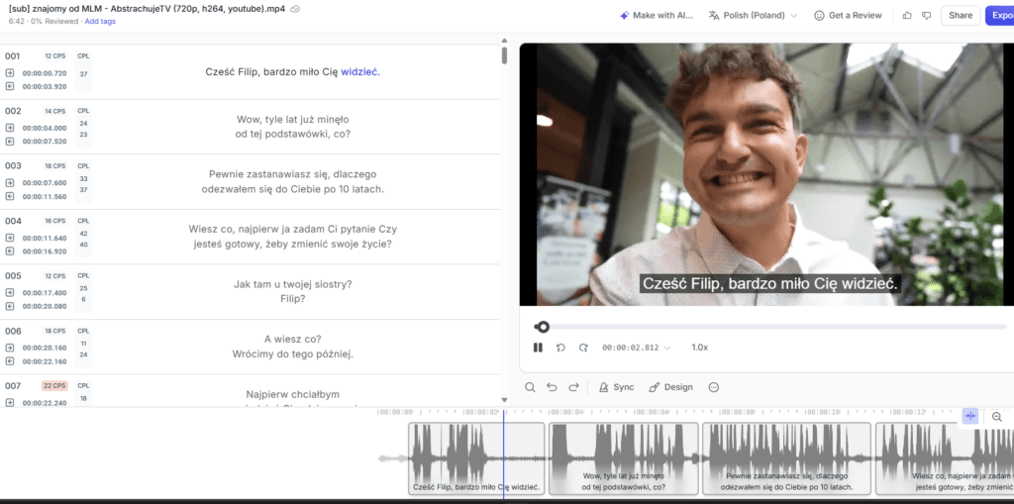The width and height of the screenshot is (1014, 504).
Task: Open the subtitle search magnifier icon
Action: pyautogui.click(x=530, y=387)
